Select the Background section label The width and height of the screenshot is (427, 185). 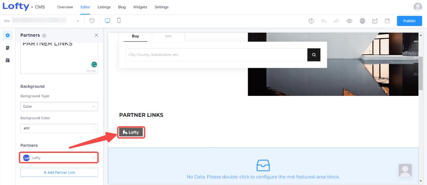[32, 86]
